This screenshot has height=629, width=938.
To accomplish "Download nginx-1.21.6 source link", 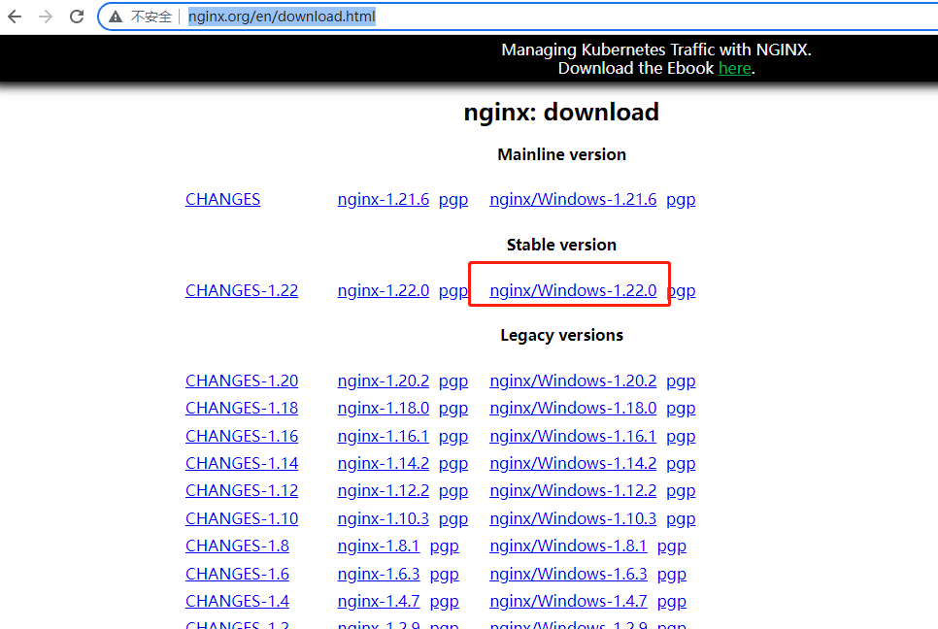I will (383, 199).
